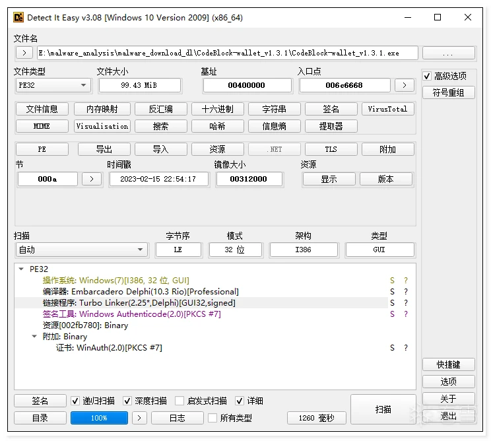Click S link on Embarcadero Delphi row
491x441 pixels.
392,292
